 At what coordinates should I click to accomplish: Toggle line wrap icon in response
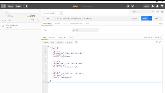76,42
